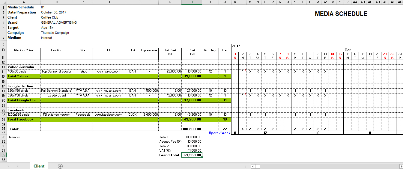Click the www.facebook.com URL cell

(x=109, y=114)
